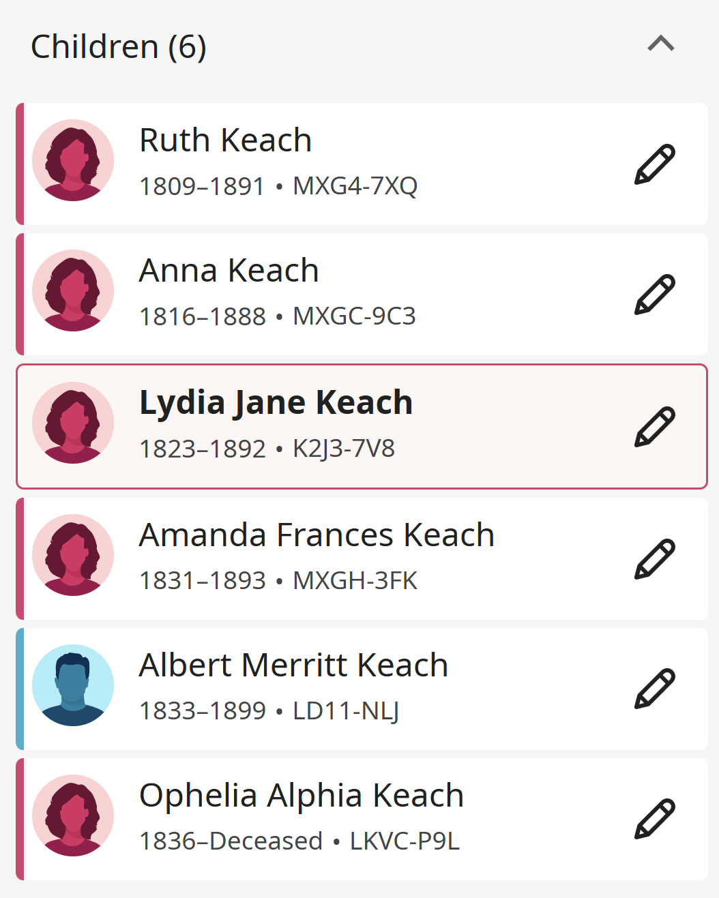Viewport: 719px width, 898px height.
Task: Click ID MXGC-9C3 for Anna Keach
Action: pos(354,316)
